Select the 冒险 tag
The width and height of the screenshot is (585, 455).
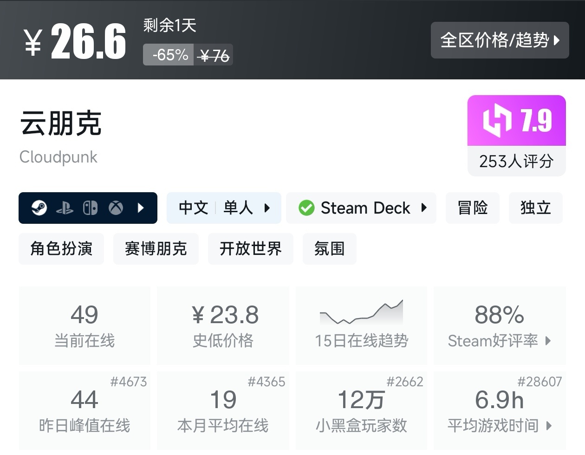pyautogui.click(x=472, y=208)
